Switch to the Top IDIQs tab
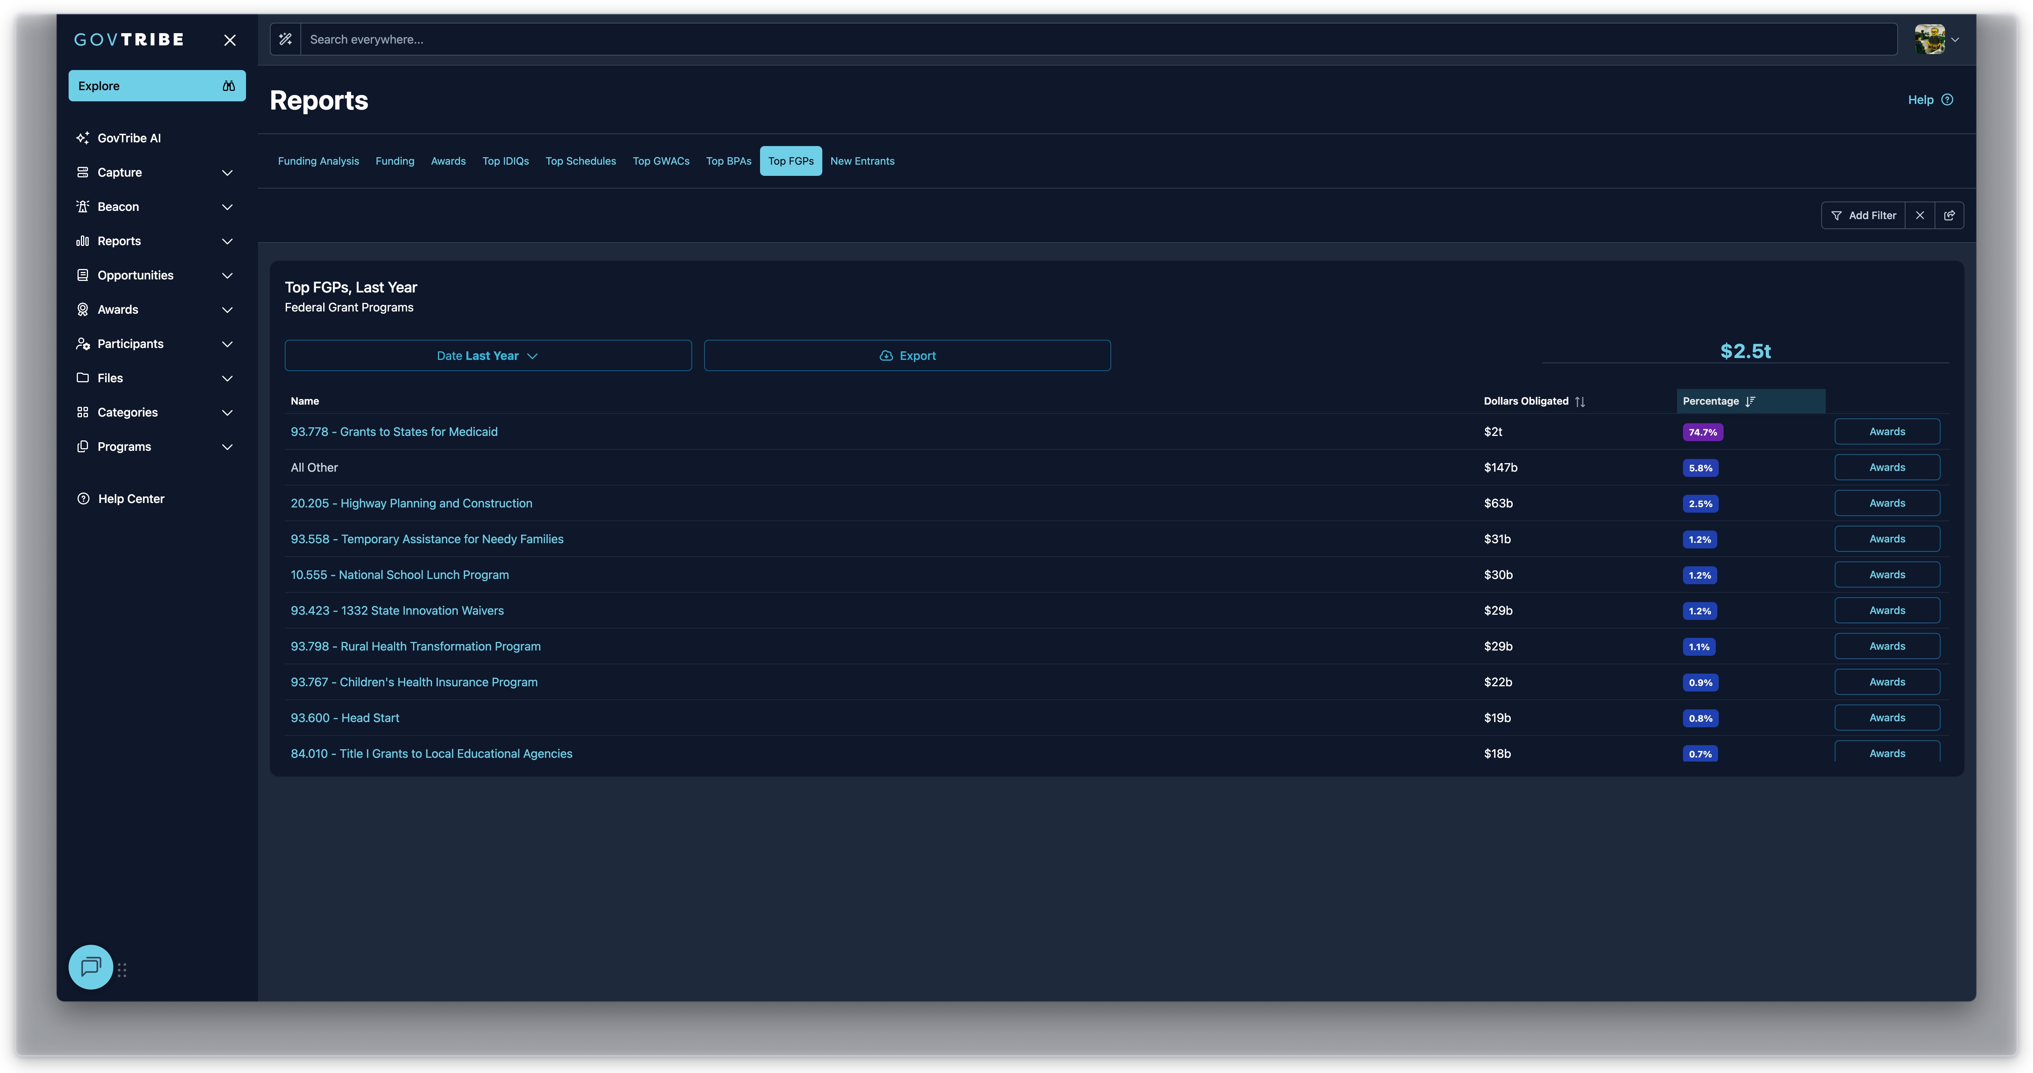This screenshot has height=1073, width=2033. pos(506,161)
